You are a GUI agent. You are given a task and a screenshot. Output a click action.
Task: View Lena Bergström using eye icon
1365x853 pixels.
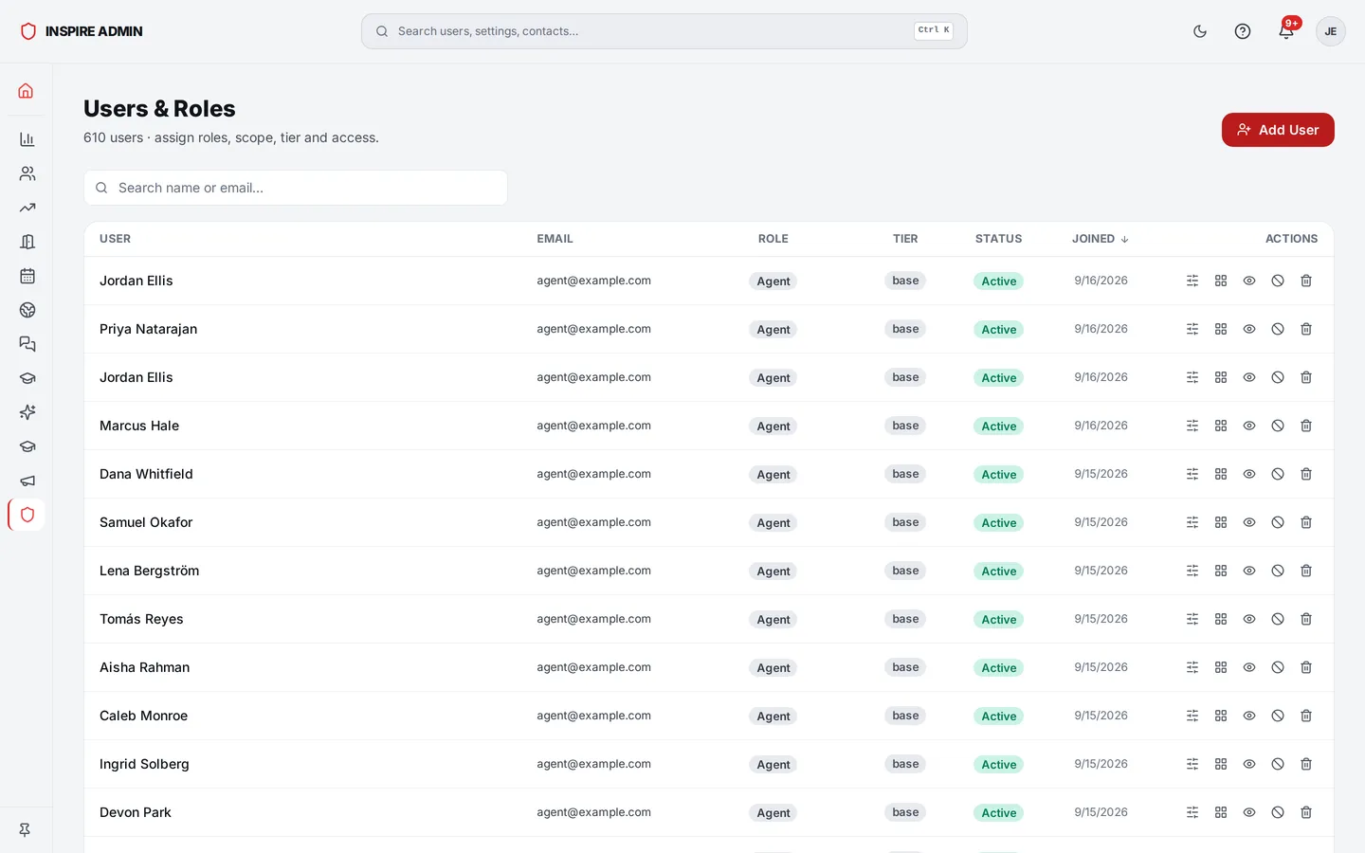coord(1249,571)
